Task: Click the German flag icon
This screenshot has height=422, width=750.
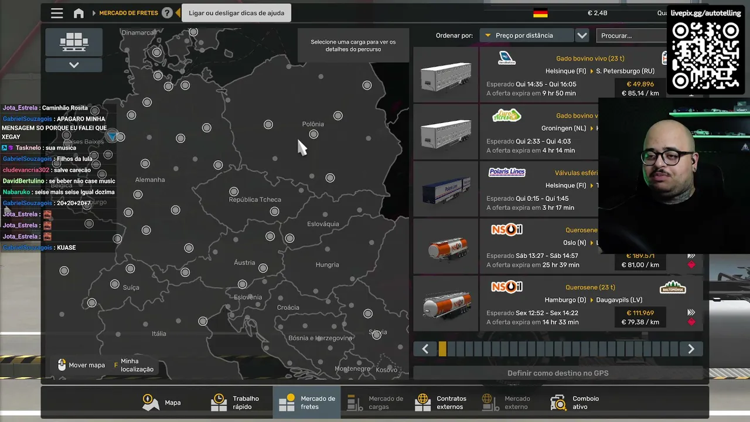Action: [x=540, y=13]
